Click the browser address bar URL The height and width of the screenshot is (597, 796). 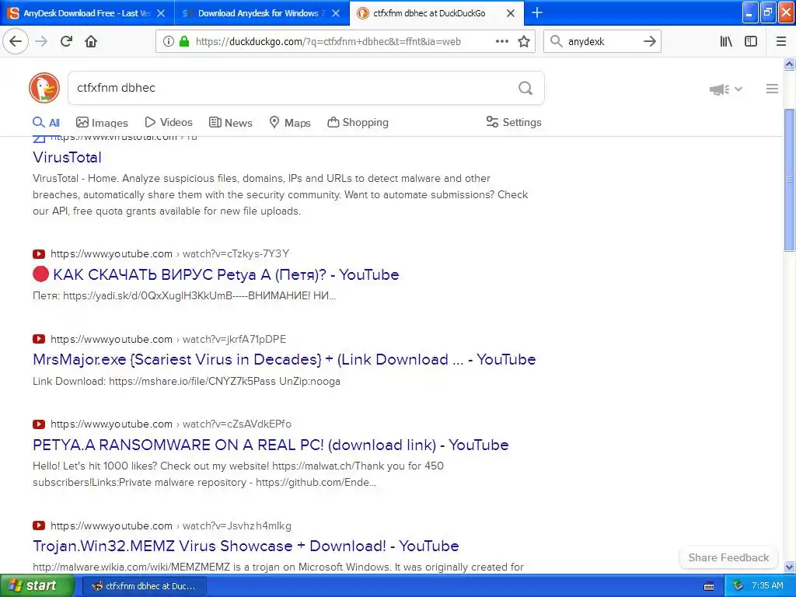[328, 42]
